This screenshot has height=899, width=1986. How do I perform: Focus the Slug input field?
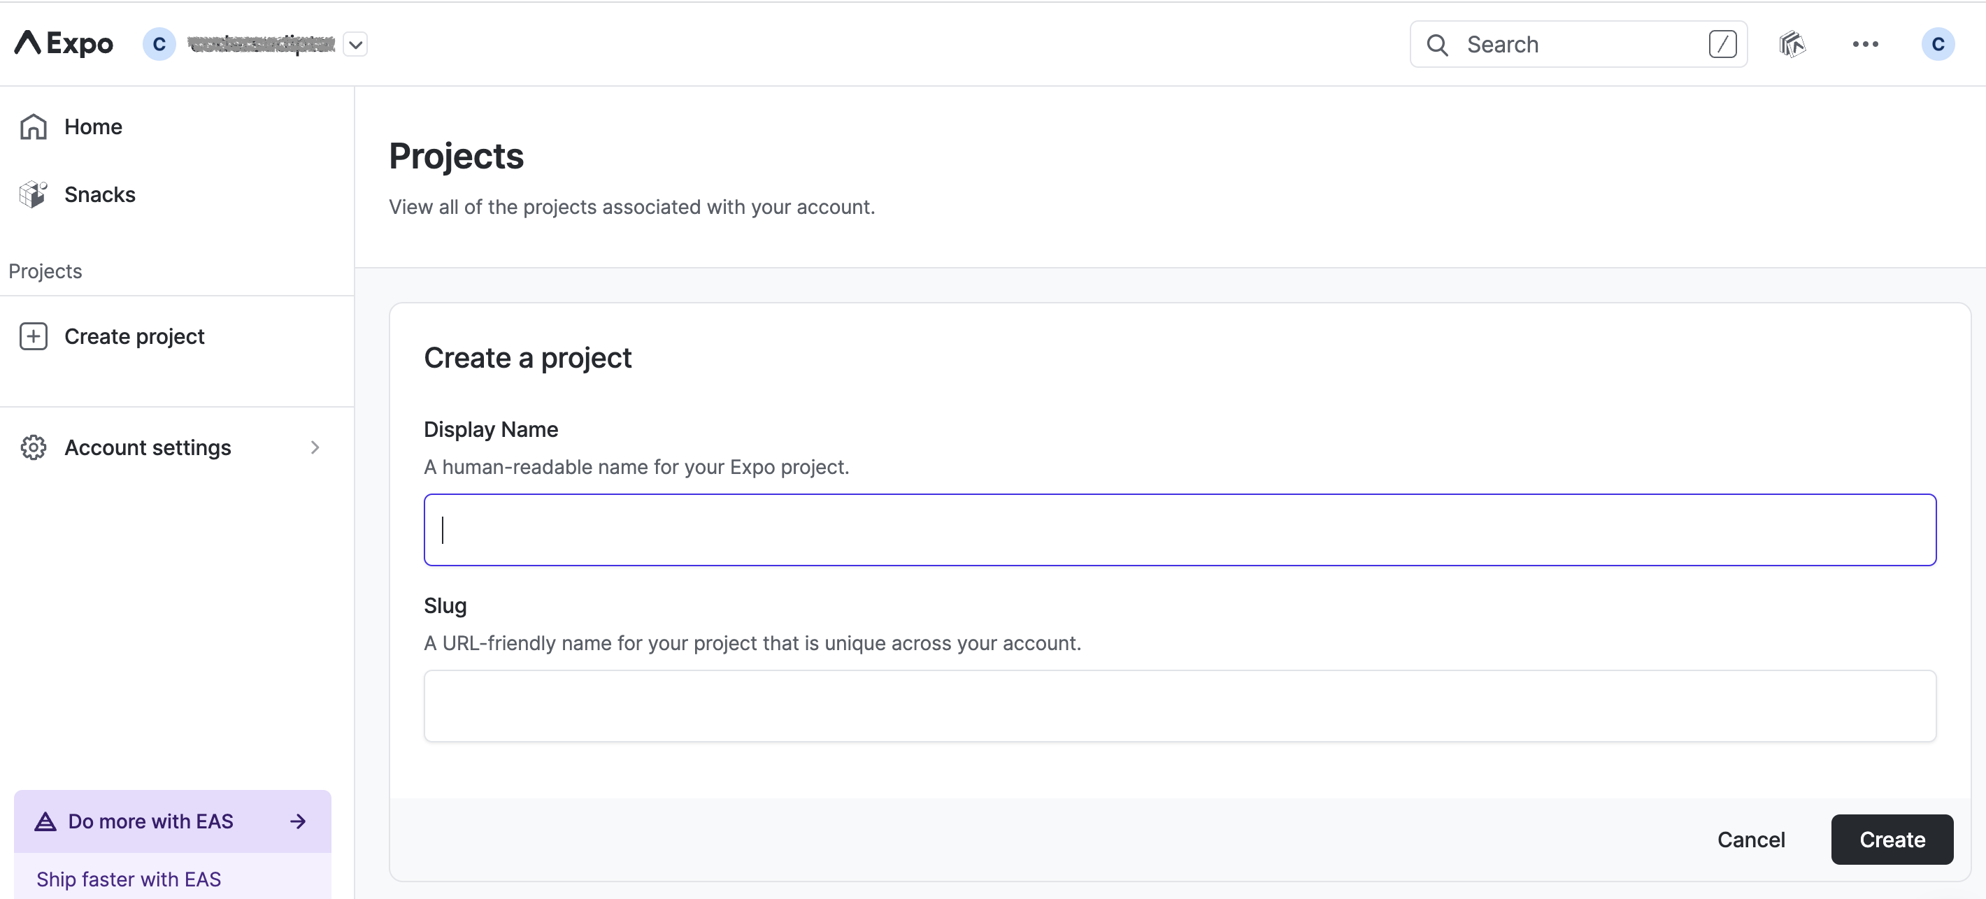[1180, 705]
